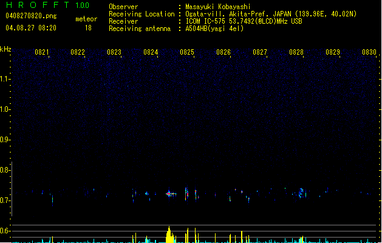Click the Receiving Location label
The width and height of the screenshot is (382, 243).
[142, 14]
